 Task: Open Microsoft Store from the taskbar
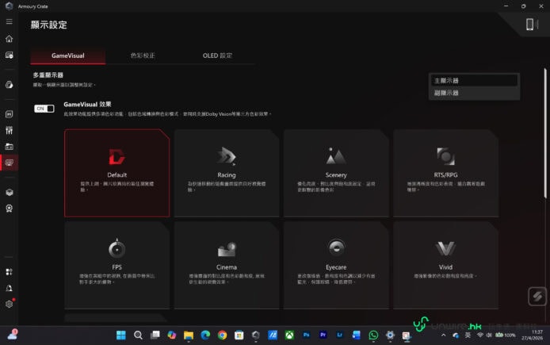click(239, 335)
